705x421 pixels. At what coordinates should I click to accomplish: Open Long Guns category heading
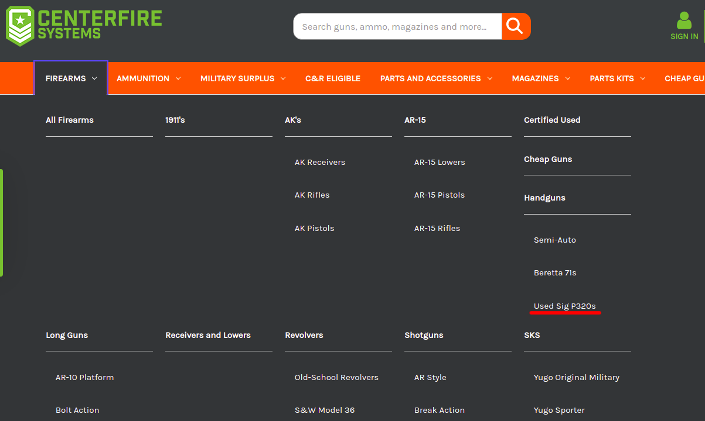tap(67, 335)
